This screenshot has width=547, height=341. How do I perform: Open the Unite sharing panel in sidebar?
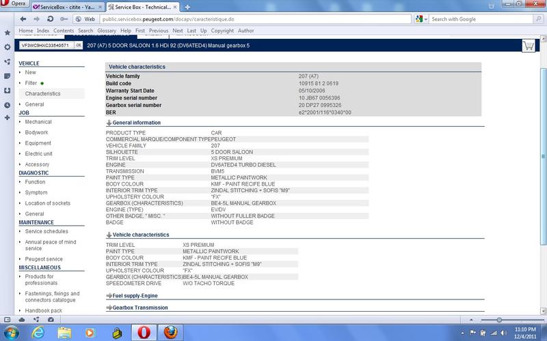(7, 62)
